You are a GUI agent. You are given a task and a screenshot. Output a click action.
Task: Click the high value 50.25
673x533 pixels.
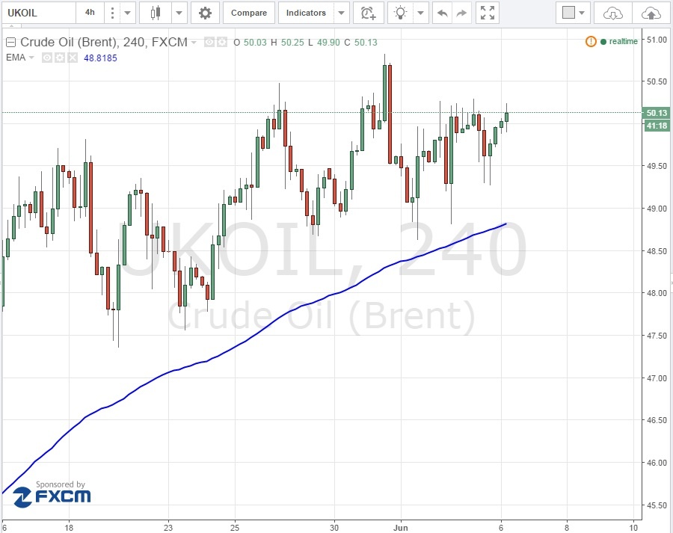[x=292, y=43]
